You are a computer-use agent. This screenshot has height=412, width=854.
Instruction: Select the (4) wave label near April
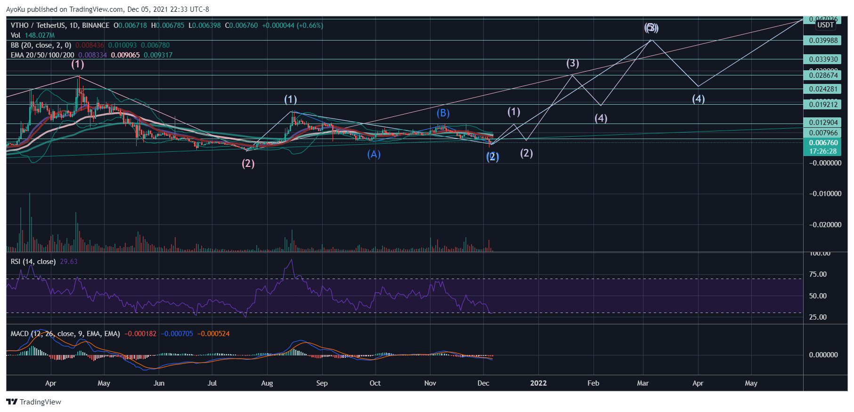click(698, 99)
